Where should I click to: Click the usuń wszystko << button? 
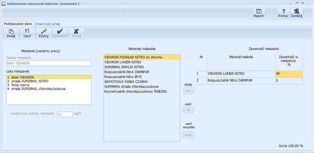tap(188, 135)
